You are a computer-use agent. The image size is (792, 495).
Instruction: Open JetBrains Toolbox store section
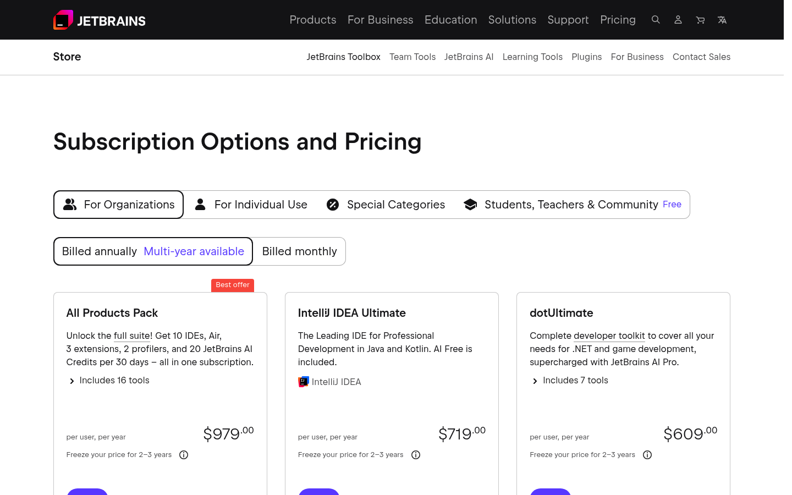pos(344,57)
